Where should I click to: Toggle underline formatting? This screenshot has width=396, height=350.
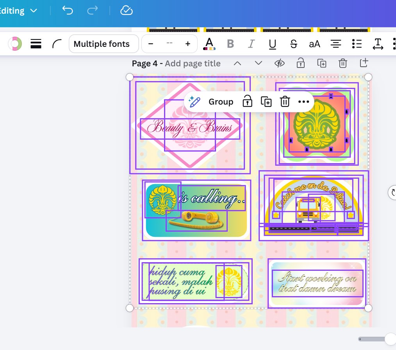(x=273, y=44)
